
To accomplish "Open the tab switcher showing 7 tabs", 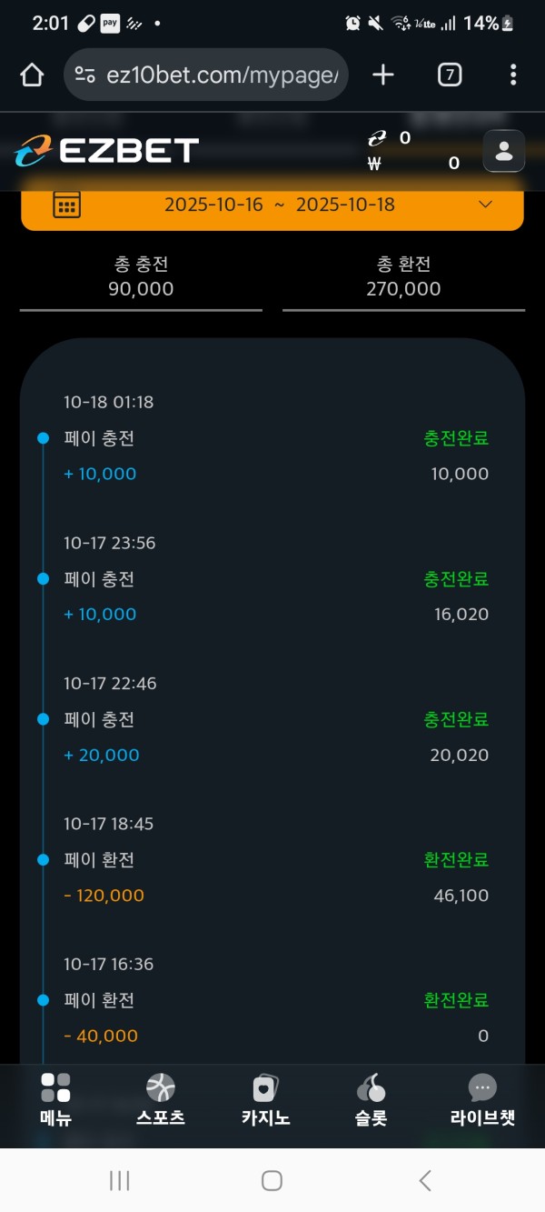I will pyautogui.click(x=449, y=75).
